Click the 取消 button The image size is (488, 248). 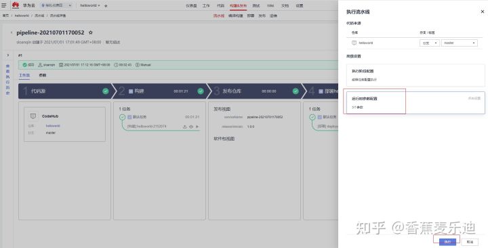pyautogui.click(x=470, y=242)
